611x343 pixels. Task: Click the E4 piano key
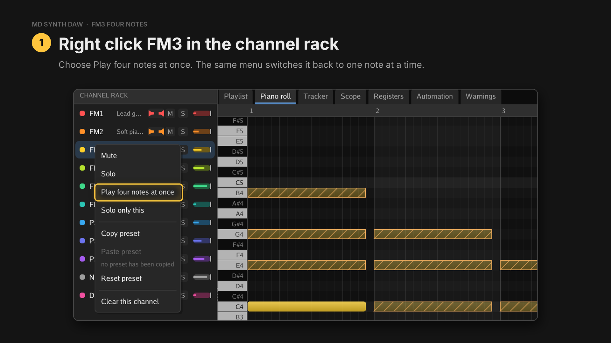point(232,265)
